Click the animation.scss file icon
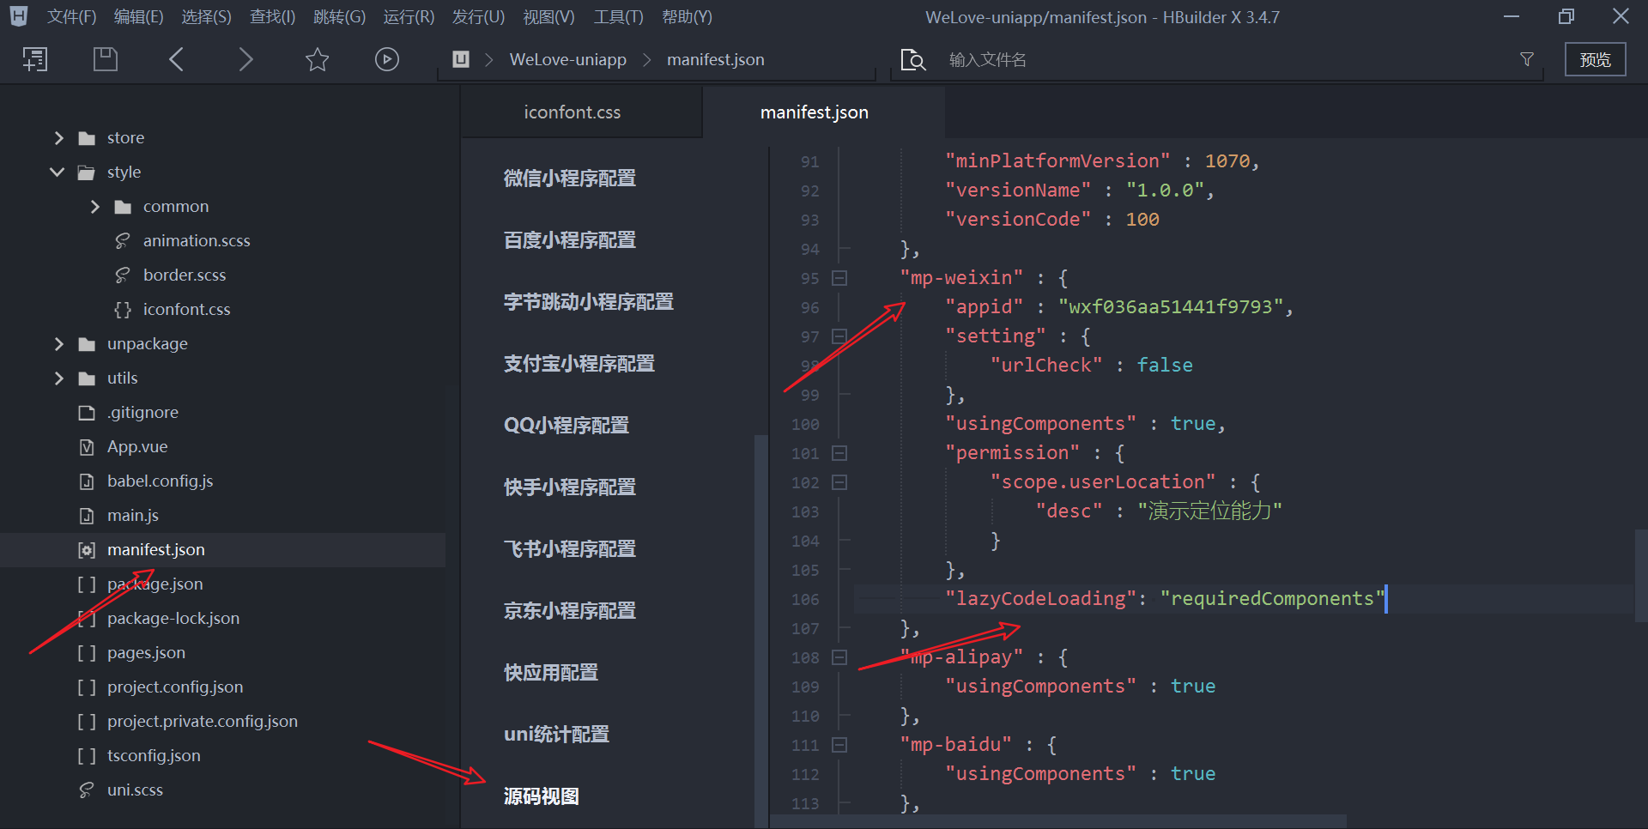This screenshot has height=829, width=1648. [x=123, y=241]
